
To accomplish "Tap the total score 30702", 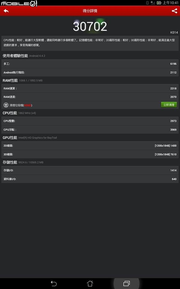I will point(90,26).
